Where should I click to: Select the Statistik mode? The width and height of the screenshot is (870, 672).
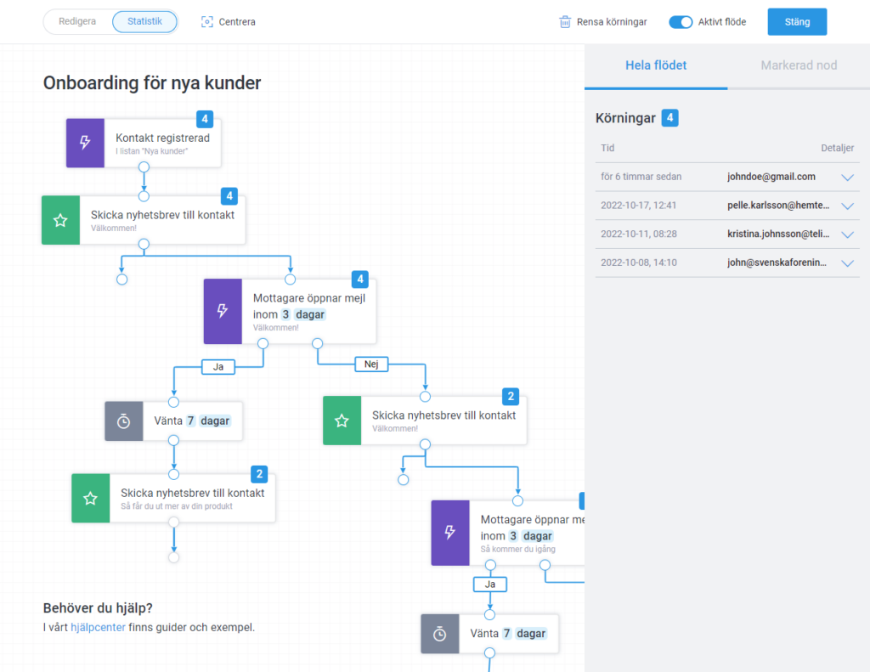point(144,22)
